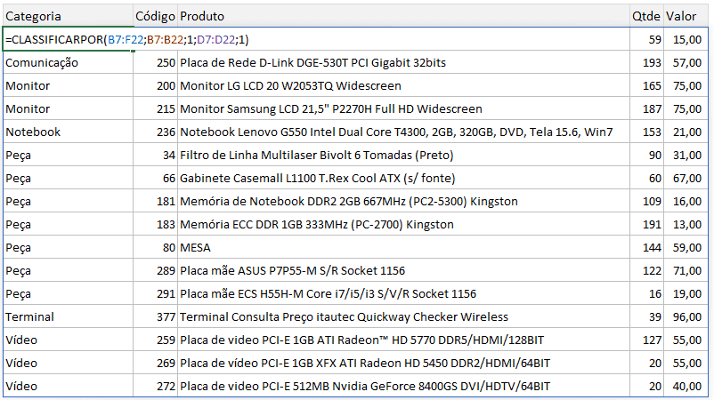Select the Comunicação category cell
Image resolution: width=714 pixels, height=400 pixels.
[x=69, y=63]
